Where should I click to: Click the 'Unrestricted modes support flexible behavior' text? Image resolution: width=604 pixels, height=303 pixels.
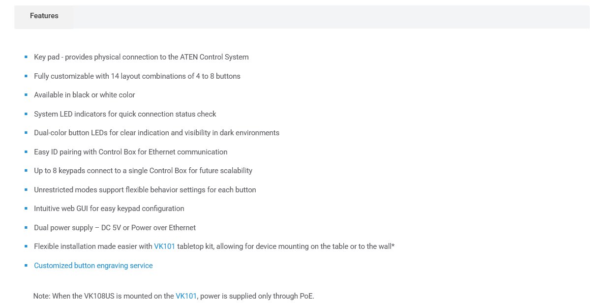coord(145,190)
